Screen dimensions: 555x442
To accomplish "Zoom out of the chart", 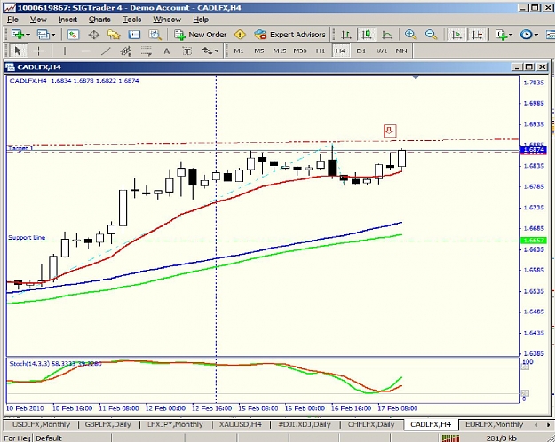I will point(431,35).
